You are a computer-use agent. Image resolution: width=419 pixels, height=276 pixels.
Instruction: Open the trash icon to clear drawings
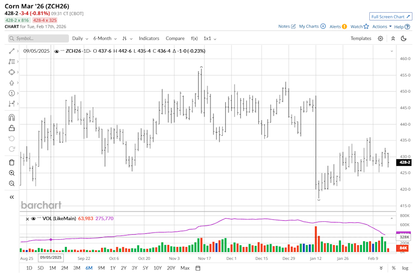[x=12, y=162]
